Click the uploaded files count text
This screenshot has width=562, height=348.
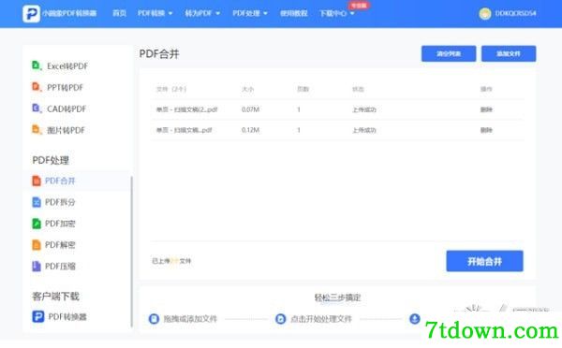coord(171,261)
